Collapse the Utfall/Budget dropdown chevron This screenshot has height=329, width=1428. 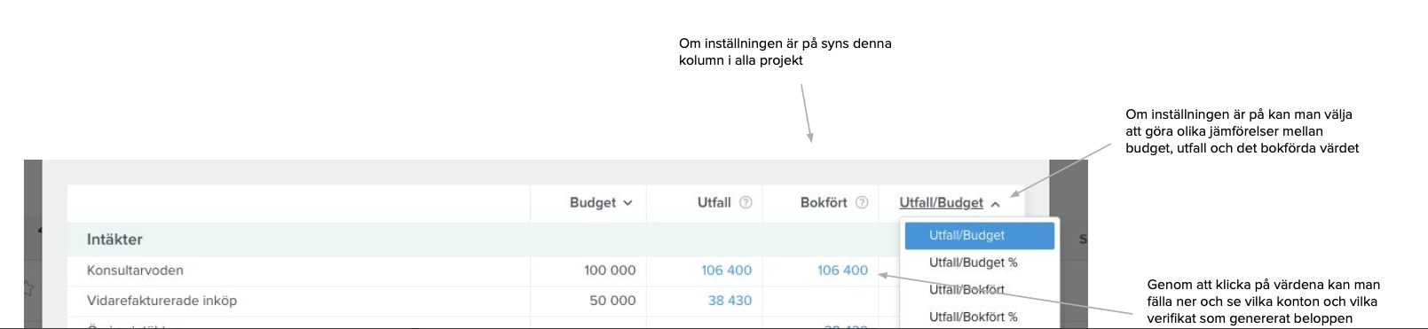tap(996, 204)
